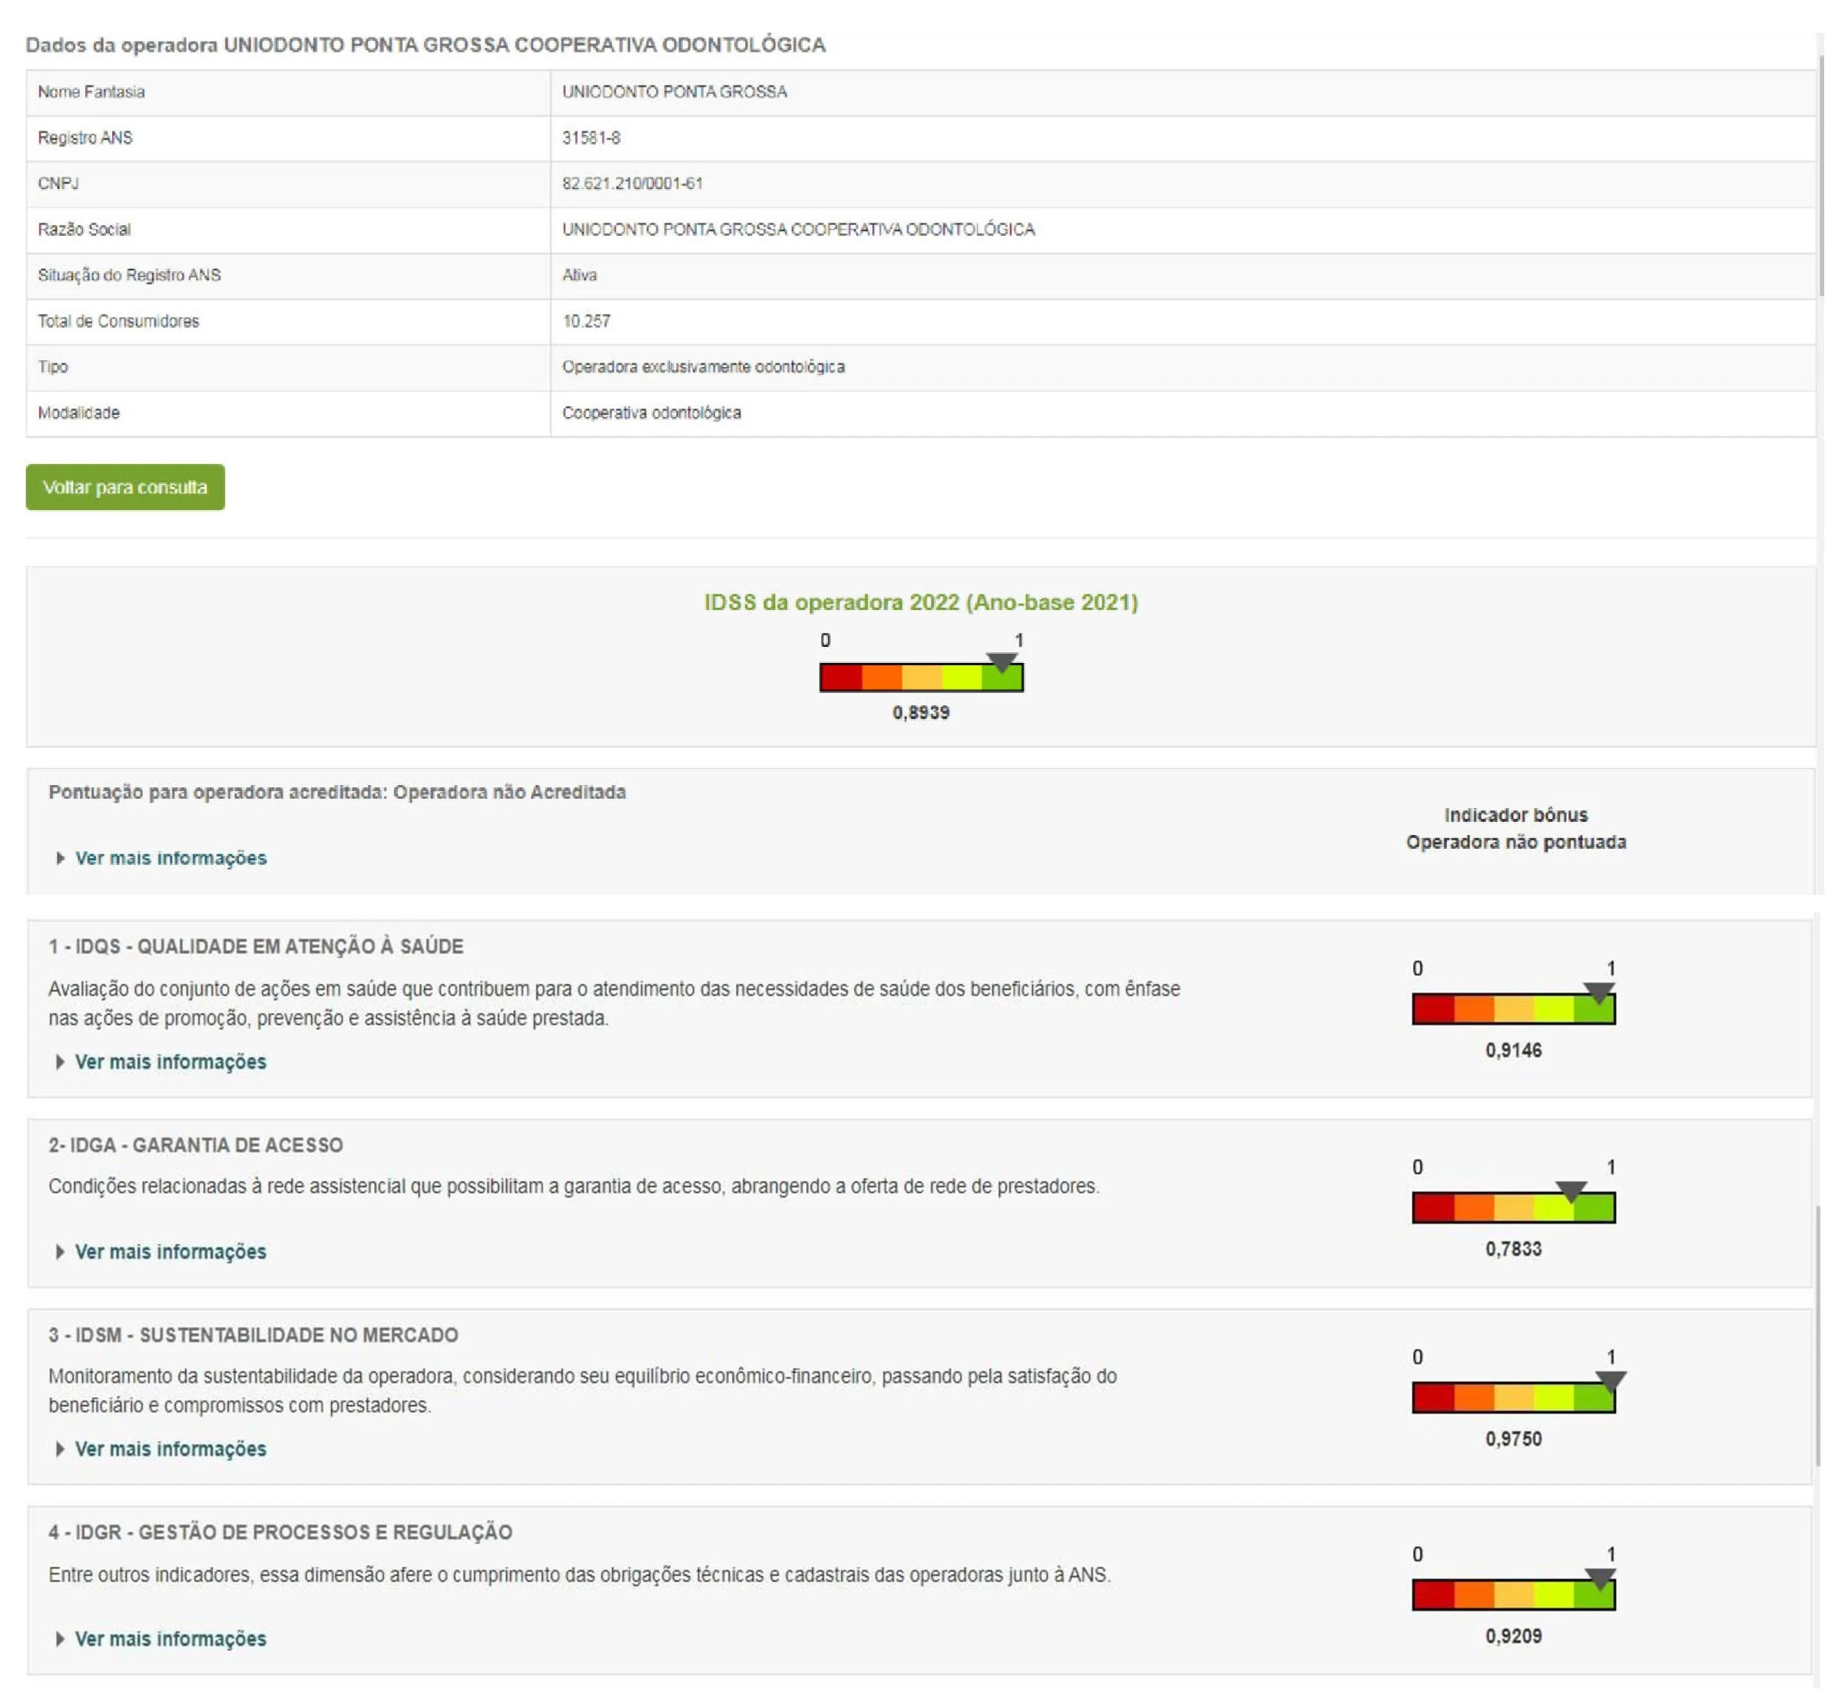Click the IDQS 0,9146 score bar
1838x1703 pixels.
(1514, 1009)
